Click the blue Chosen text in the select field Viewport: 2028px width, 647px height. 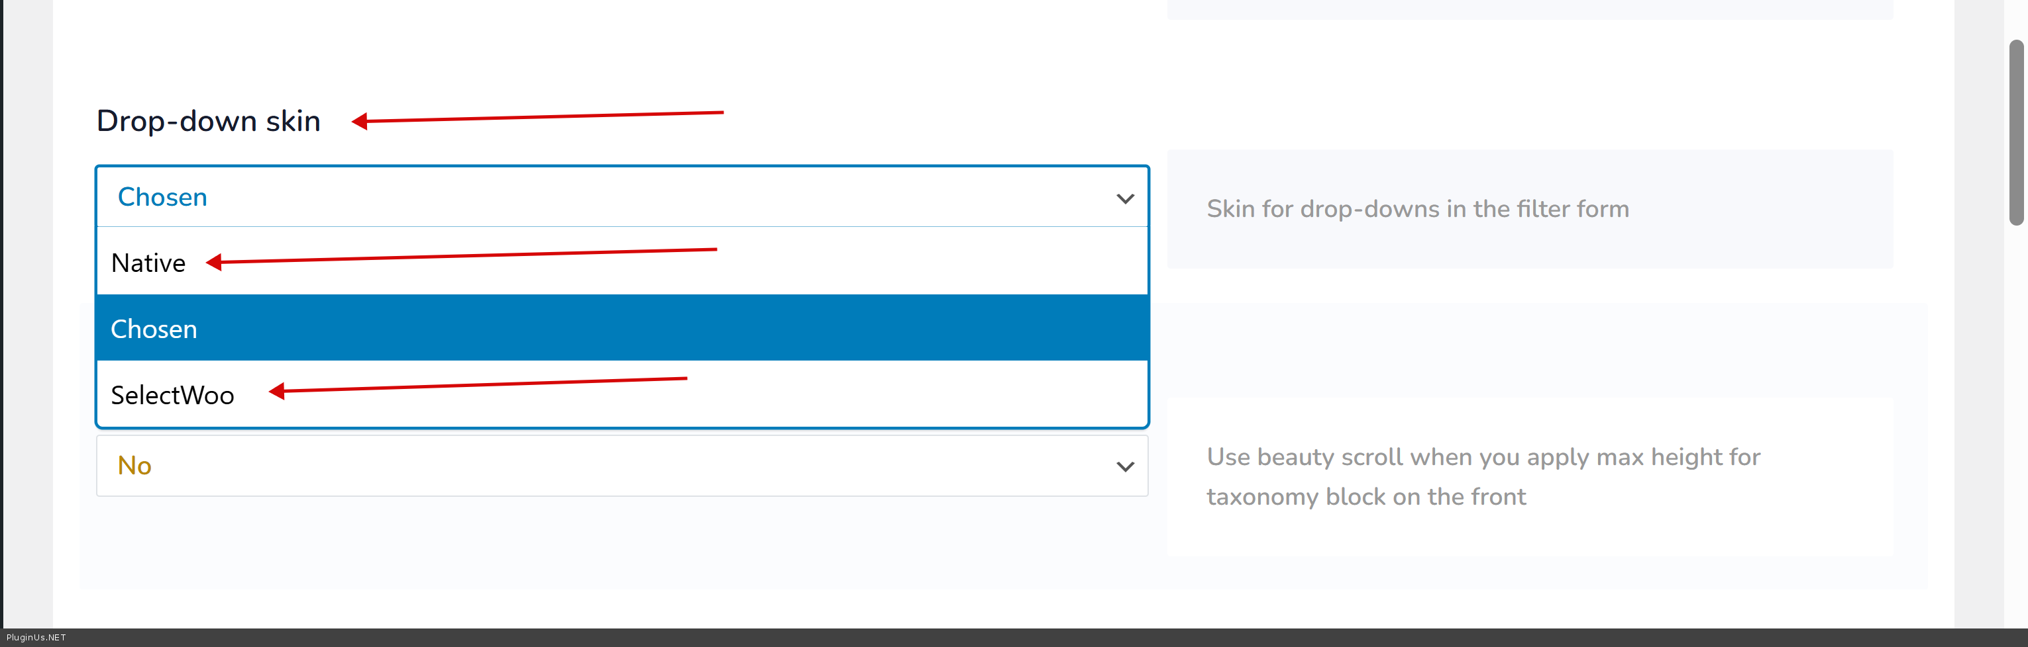pos(162,197)
